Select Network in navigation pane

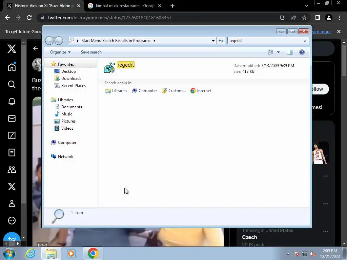click(65, 157)
